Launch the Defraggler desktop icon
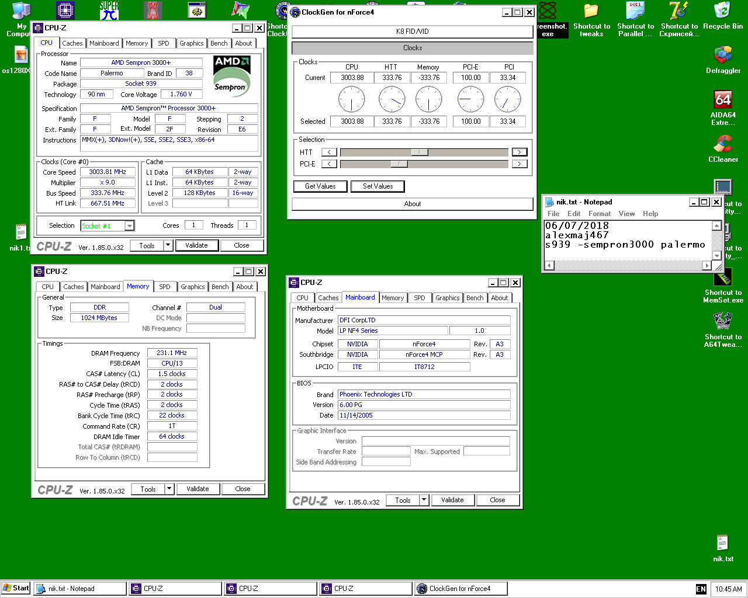 click(723, 60)
